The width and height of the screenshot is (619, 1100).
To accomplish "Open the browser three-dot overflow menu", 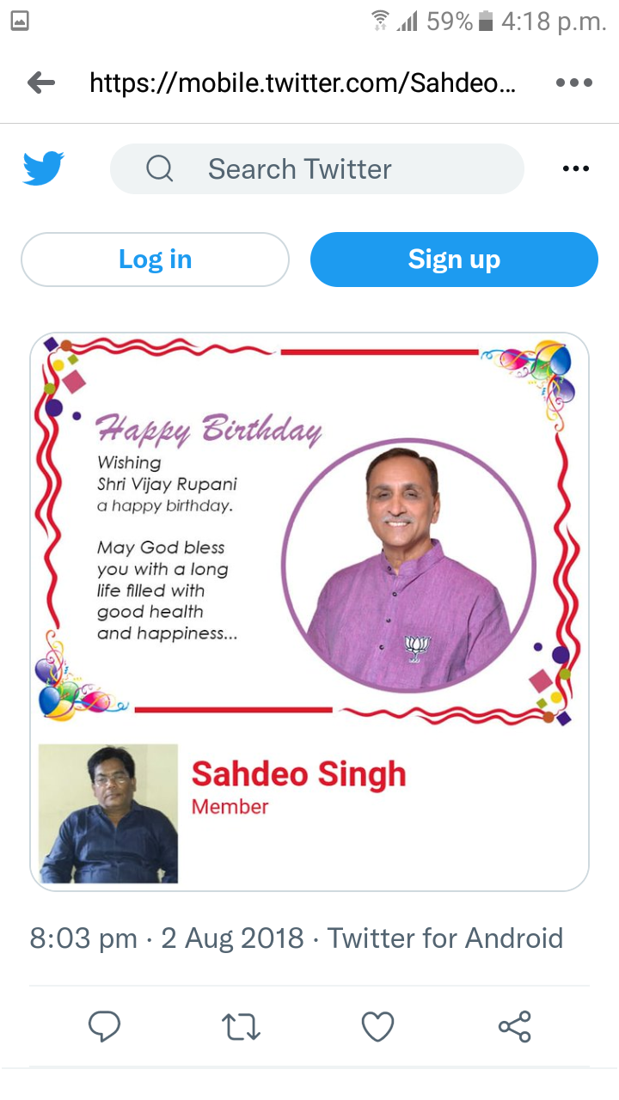I will click(575, 82).
